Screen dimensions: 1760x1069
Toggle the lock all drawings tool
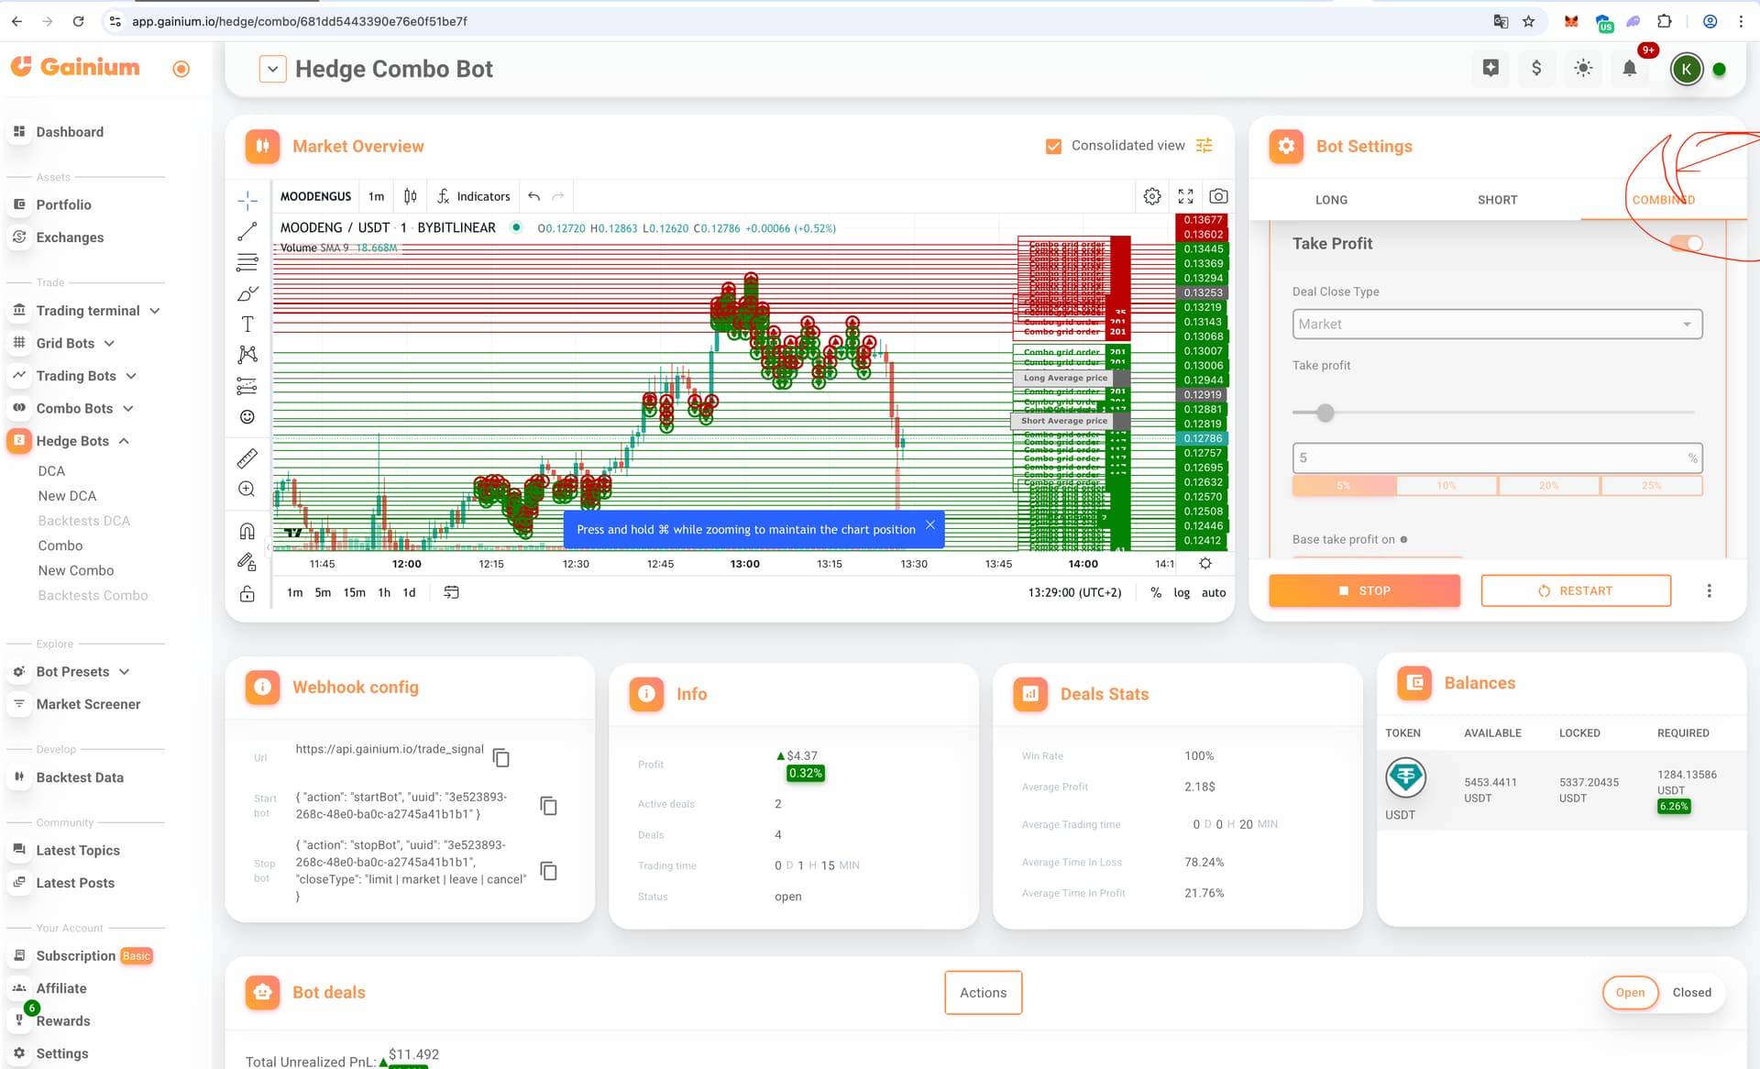coord(247,593)
